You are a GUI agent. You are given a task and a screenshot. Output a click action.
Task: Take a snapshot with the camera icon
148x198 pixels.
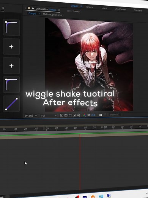tap(101, 115)
